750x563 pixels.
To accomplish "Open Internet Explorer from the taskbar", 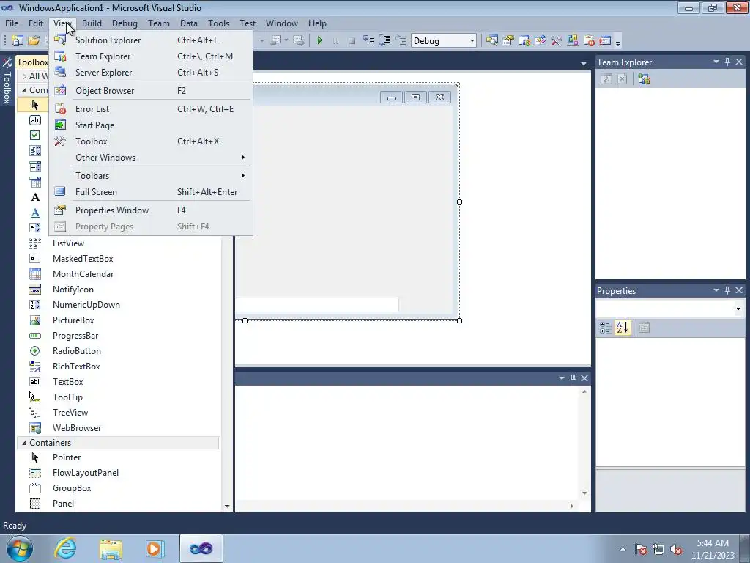I will pos(65,548).
